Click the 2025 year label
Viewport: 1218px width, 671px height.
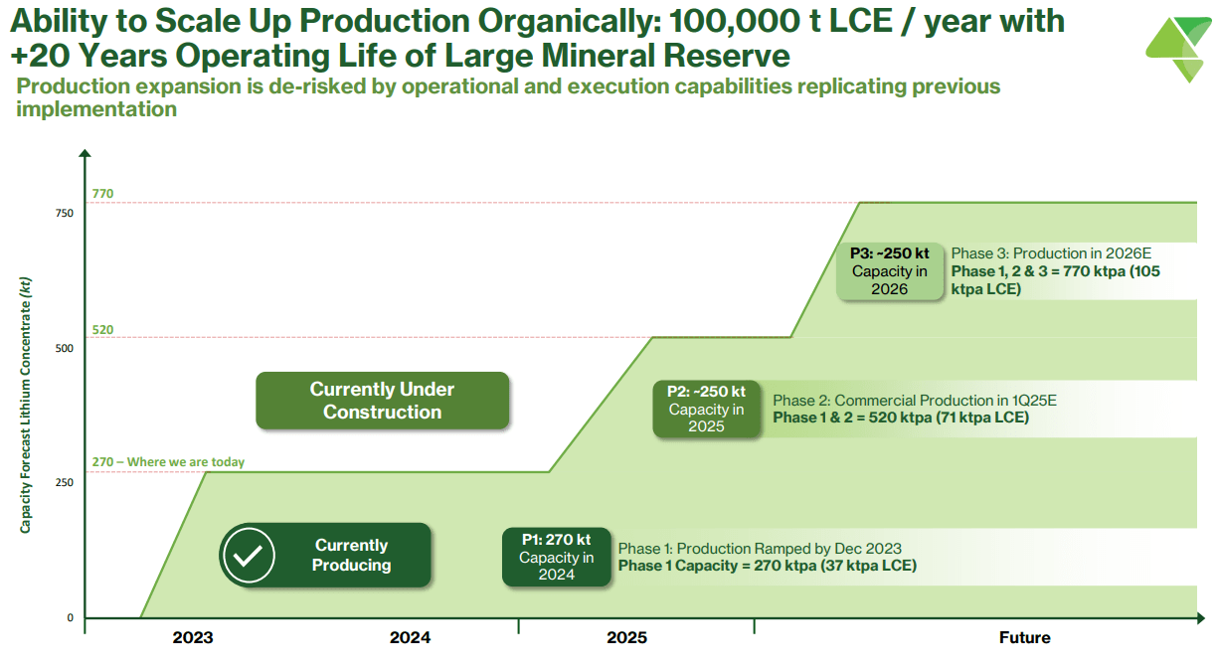click(x=626, y=637)
